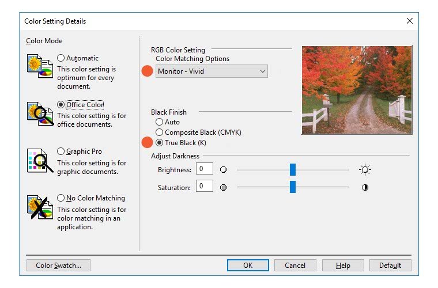Click the Default button to reset settings
438x288 pixels.
tap(390, 265)
